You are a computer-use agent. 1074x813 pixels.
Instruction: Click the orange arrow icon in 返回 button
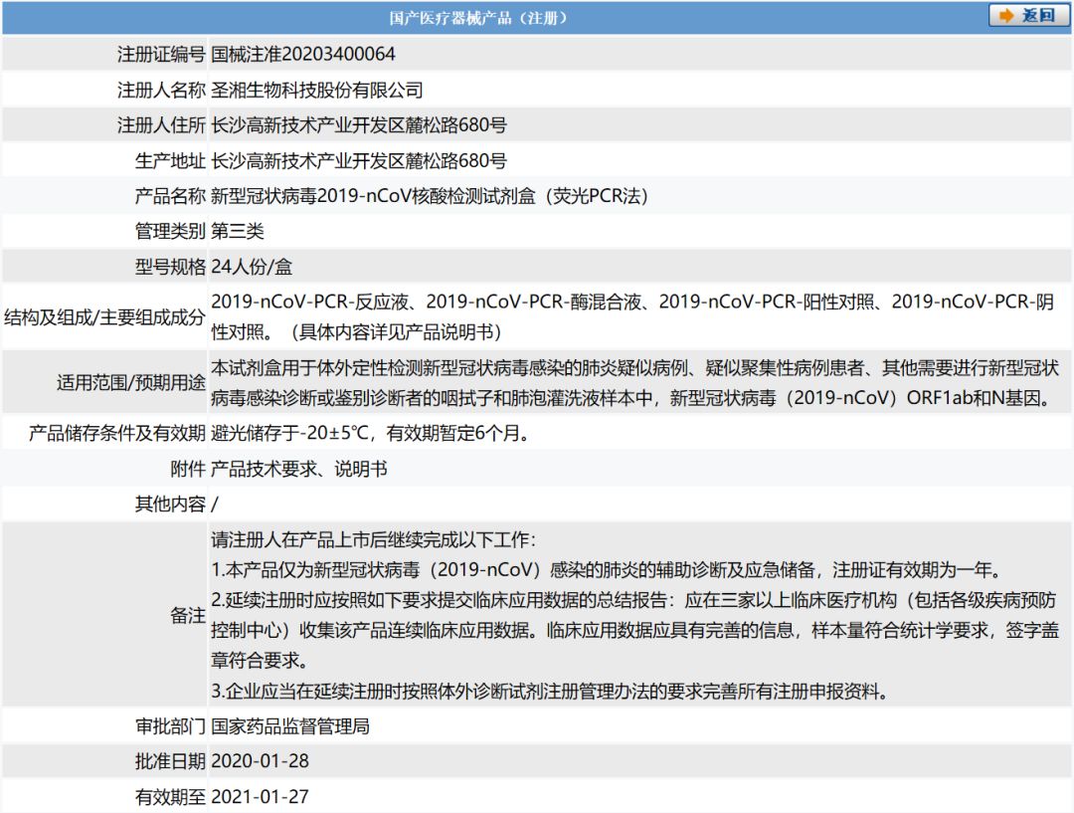pos(1006,16)
